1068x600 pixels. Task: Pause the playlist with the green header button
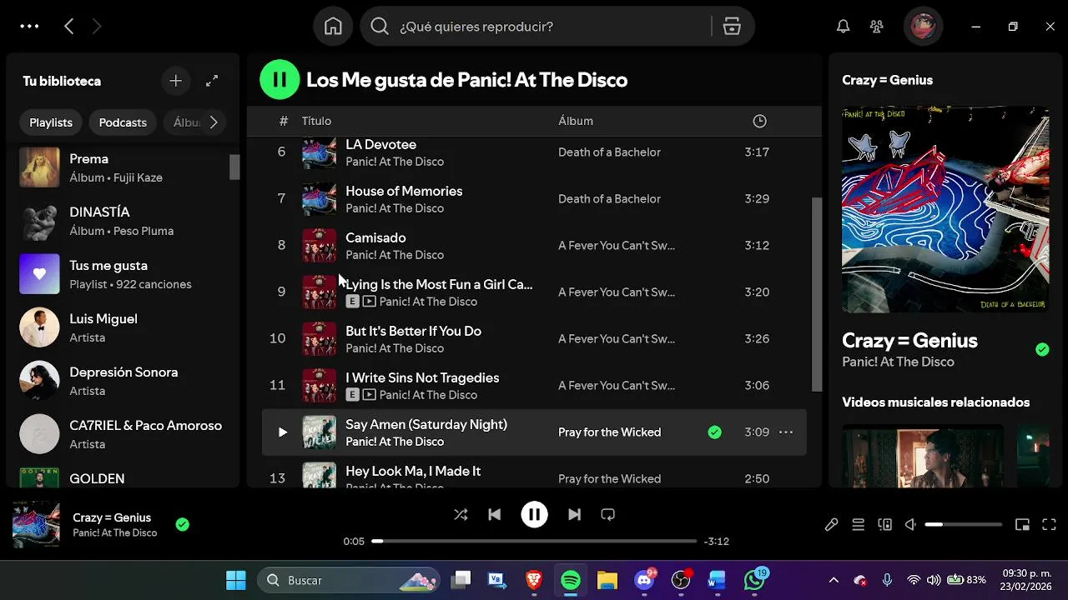point(280,80)
